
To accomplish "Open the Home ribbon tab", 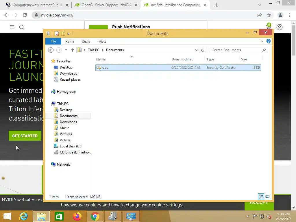I will [69, 42].
